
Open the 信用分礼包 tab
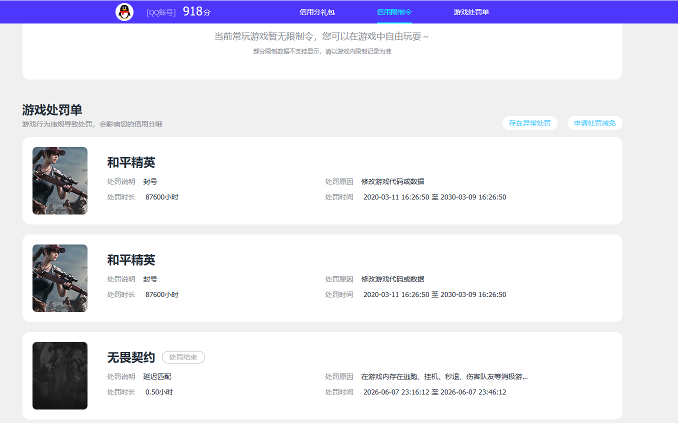317,12
